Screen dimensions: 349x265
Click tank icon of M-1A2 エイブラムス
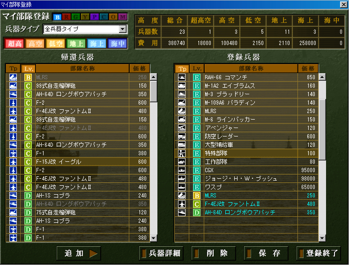[182, 86]
